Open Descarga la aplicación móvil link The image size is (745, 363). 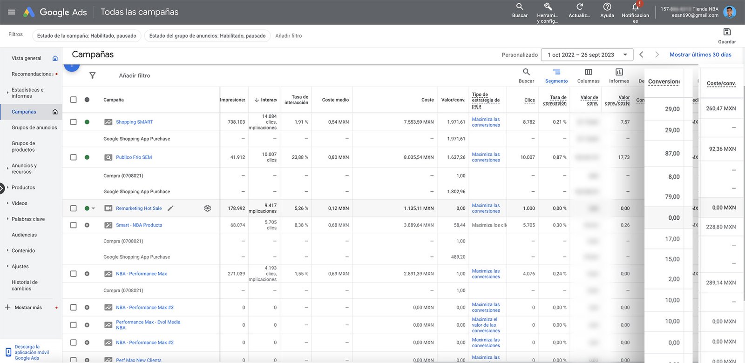pos(32,352)
